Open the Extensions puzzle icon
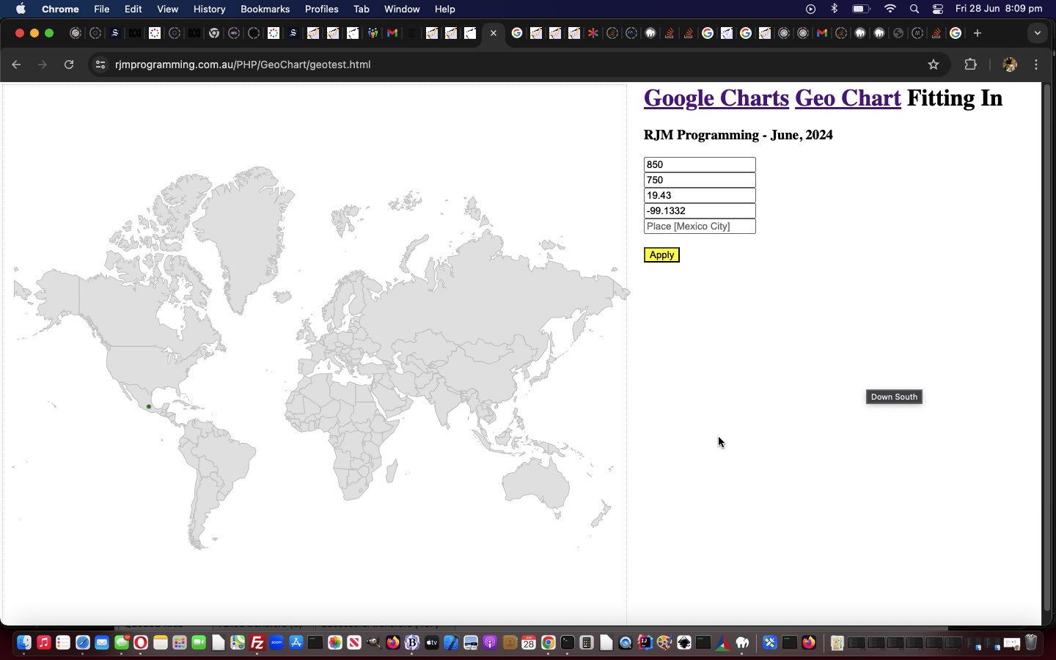1056x660 pixels. point(970,65)
